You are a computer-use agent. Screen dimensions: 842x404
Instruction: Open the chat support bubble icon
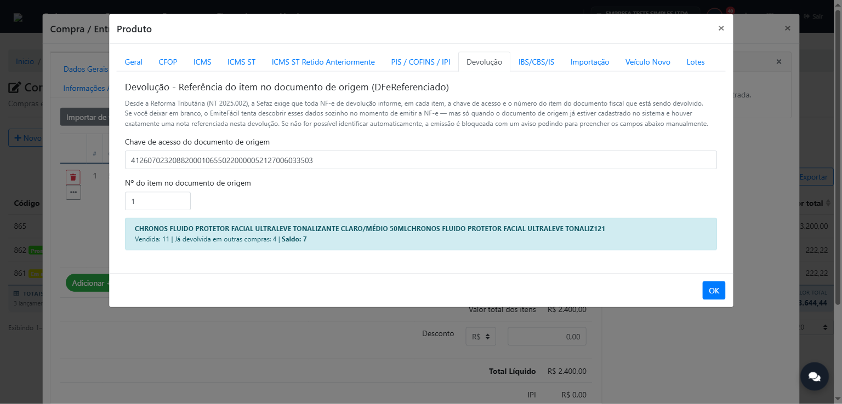814,377
